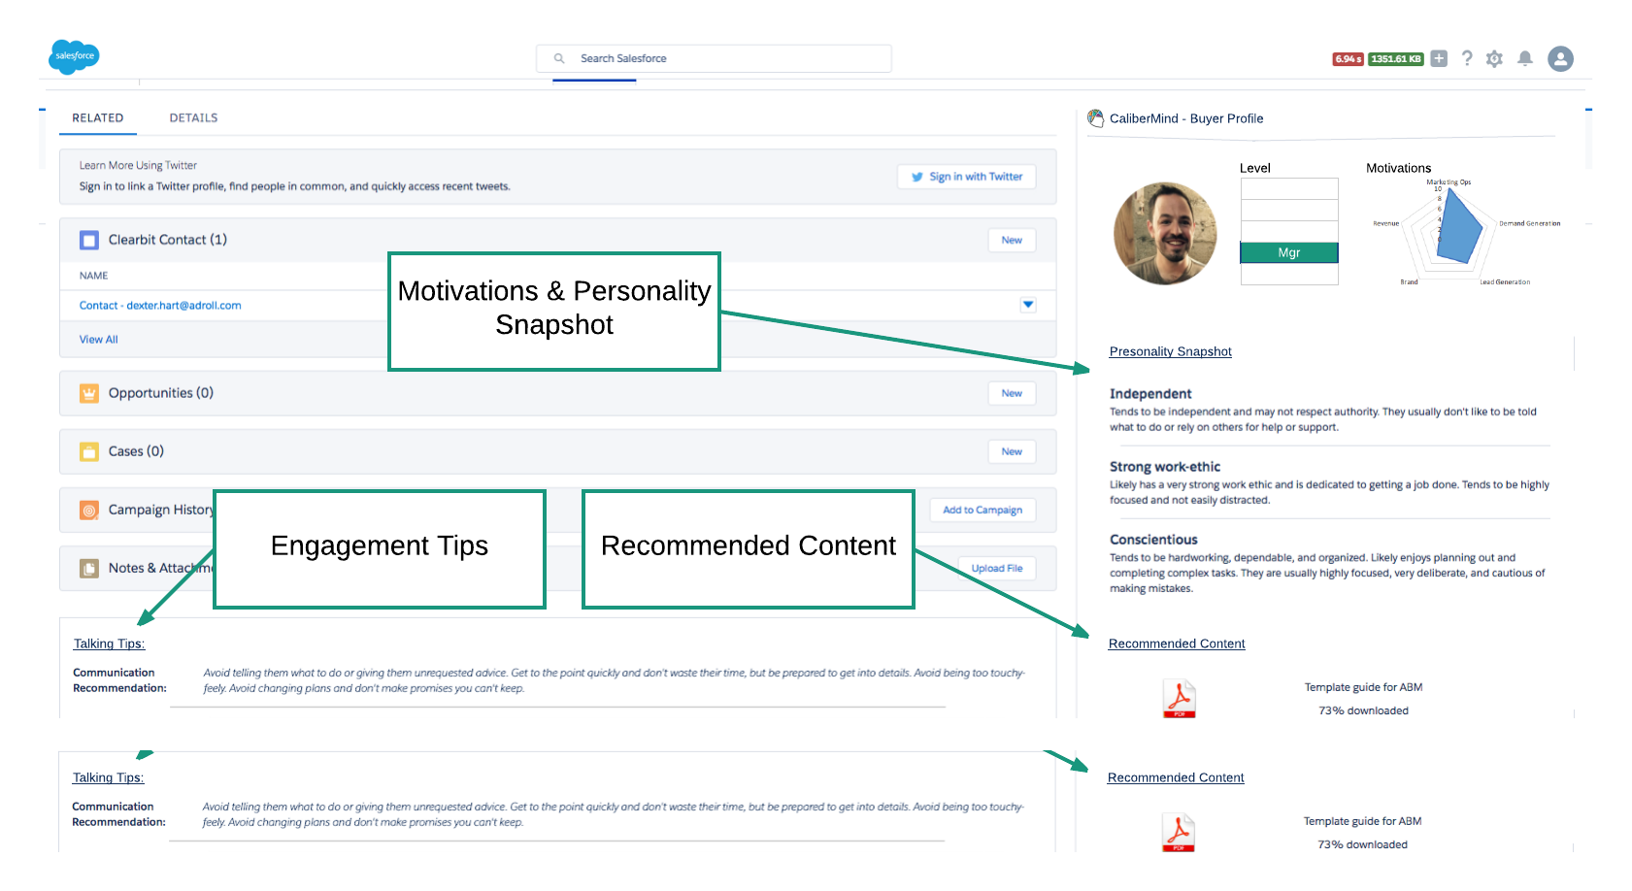Open the Template guide PDF icon
Image resolution: width=1632 pixels, height=891 pixels.
(x=1179, y=698)
